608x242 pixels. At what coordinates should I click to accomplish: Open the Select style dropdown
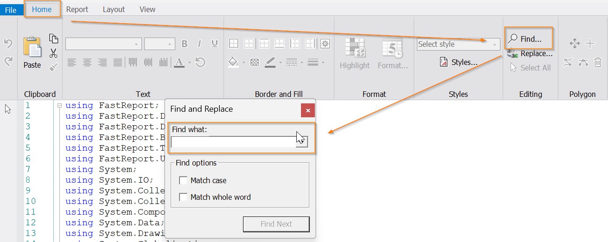495,45
